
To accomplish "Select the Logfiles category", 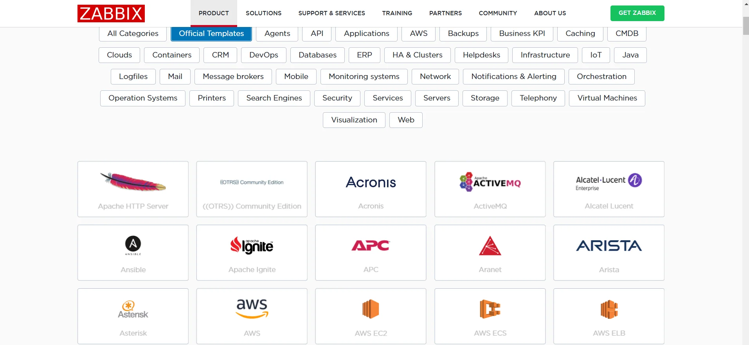I will pos(133,77).
